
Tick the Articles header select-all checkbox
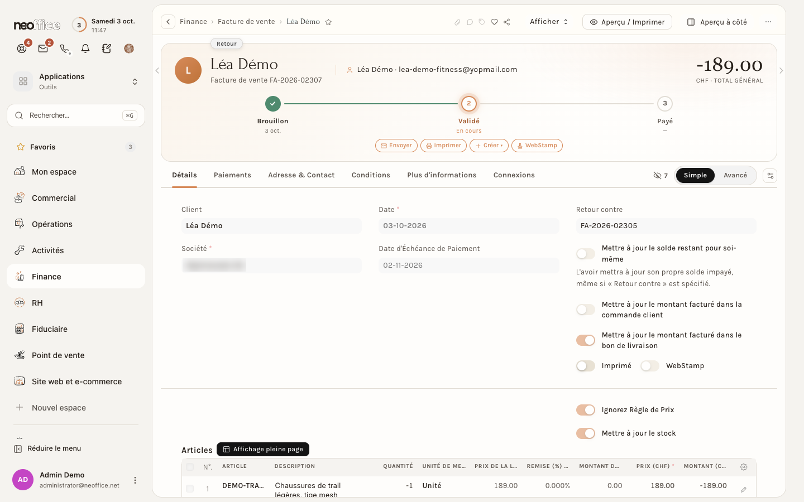pyautogui.click(x=190, y=467)
